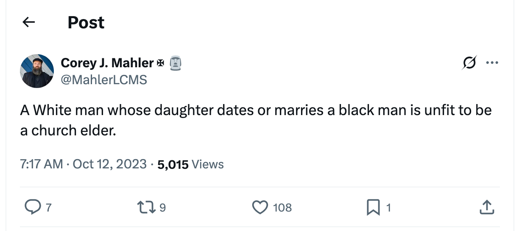Click the reply count of 7
The width and height of the screenshot is (519, 231).
pyautogui.click(x=48, y=208)
